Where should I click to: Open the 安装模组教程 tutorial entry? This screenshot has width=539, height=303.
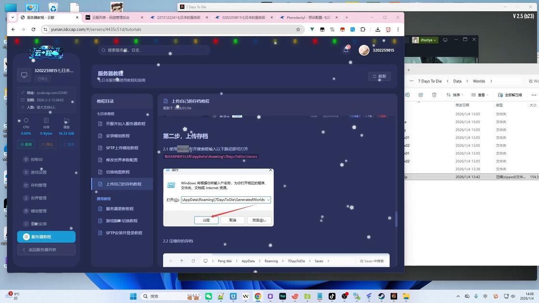pos(117,136)
